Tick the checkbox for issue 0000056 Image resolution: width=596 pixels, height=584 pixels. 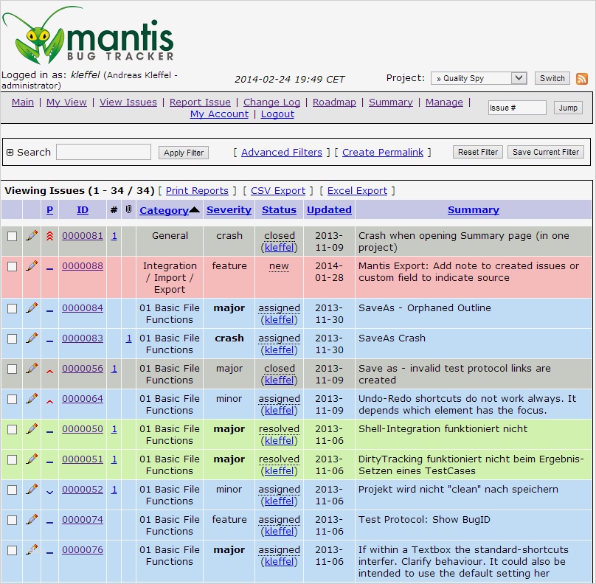pos(12,369)
